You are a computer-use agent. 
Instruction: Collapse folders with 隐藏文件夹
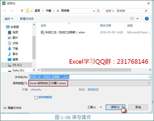coord(12,108)
